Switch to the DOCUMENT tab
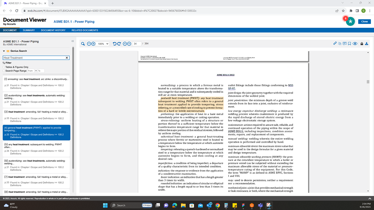 (x=10, y=30)
